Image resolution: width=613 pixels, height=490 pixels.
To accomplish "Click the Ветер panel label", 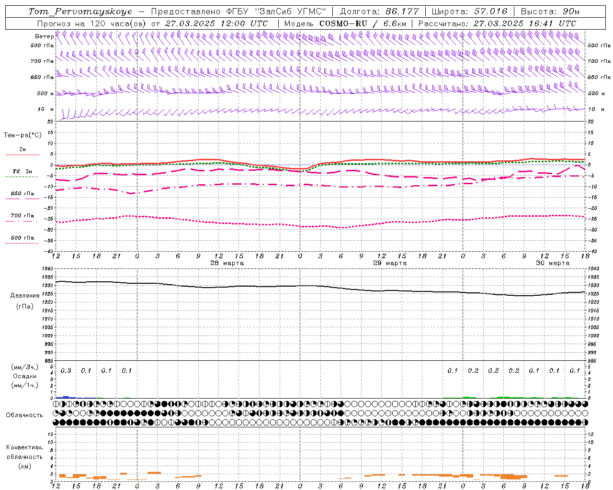I will pos(44,36).
